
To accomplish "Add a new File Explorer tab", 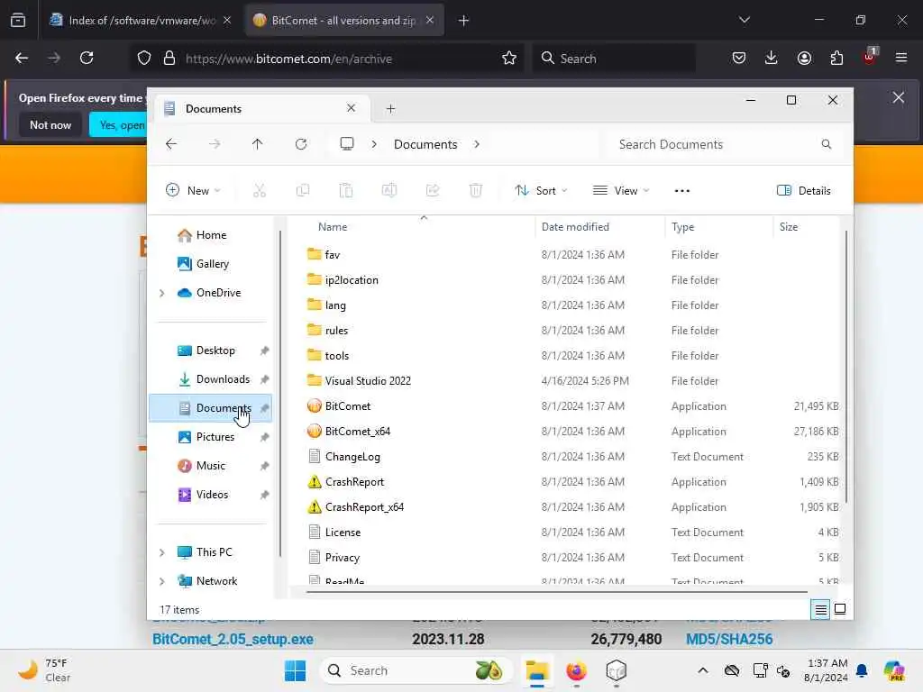I will point(390,109).
